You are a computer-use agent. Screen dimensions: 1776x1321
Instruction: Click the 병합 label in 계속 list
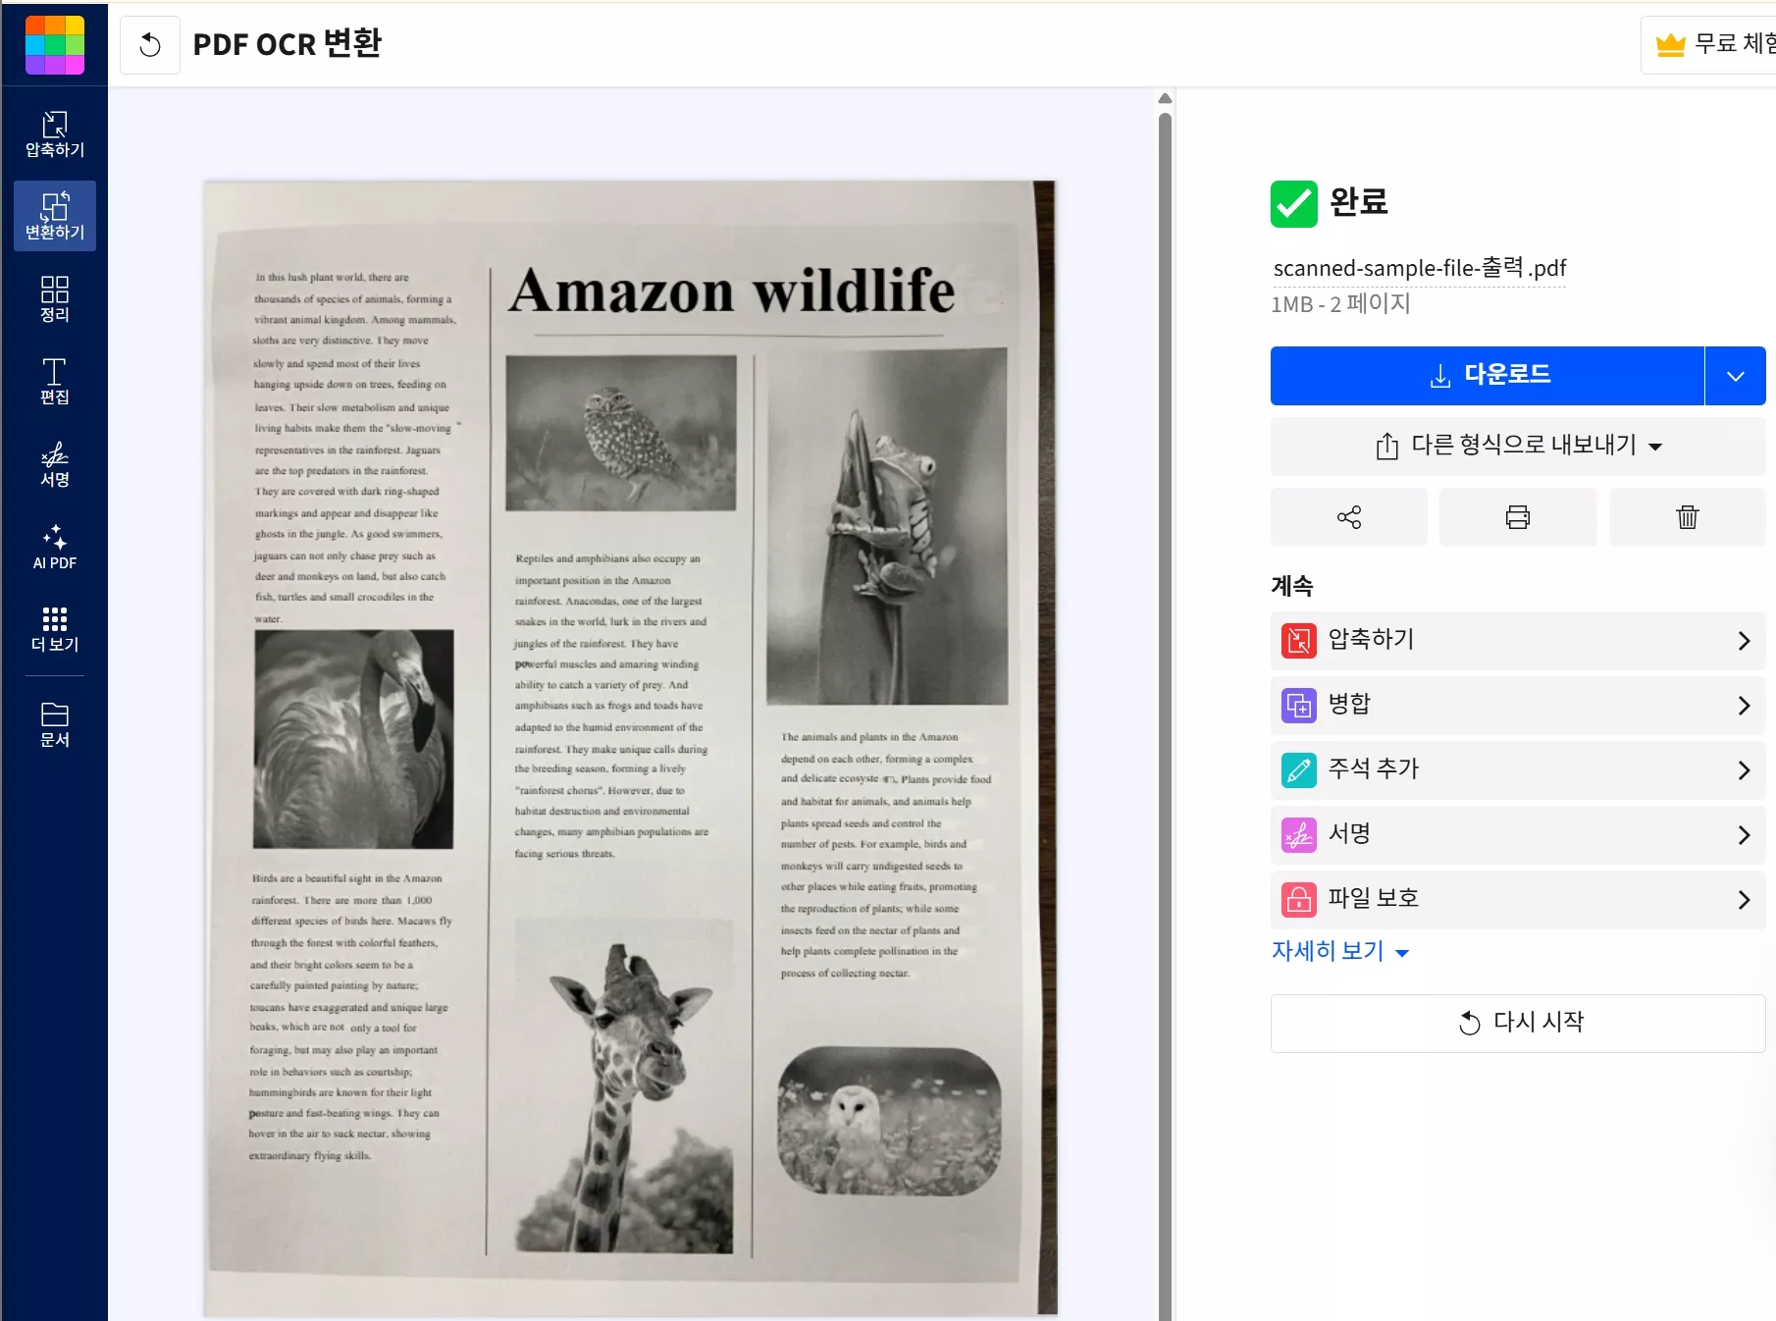[x=1349, y=704]
